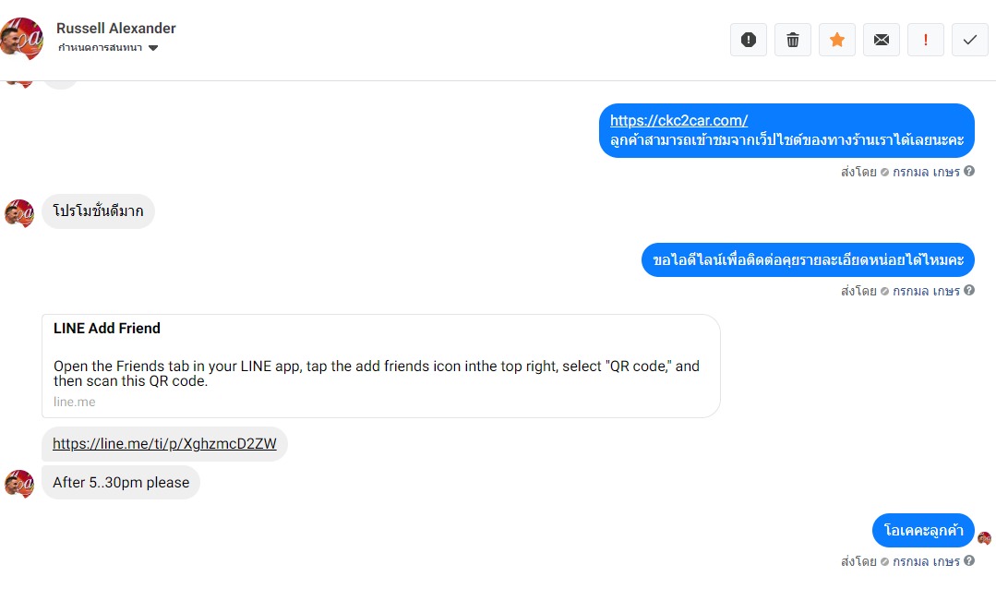Image resolution: width=996 pixels, height=613 pixels.
Task: Toggle the orange star on this conversation
Action: pyautogui.click(x=837, y=40)
